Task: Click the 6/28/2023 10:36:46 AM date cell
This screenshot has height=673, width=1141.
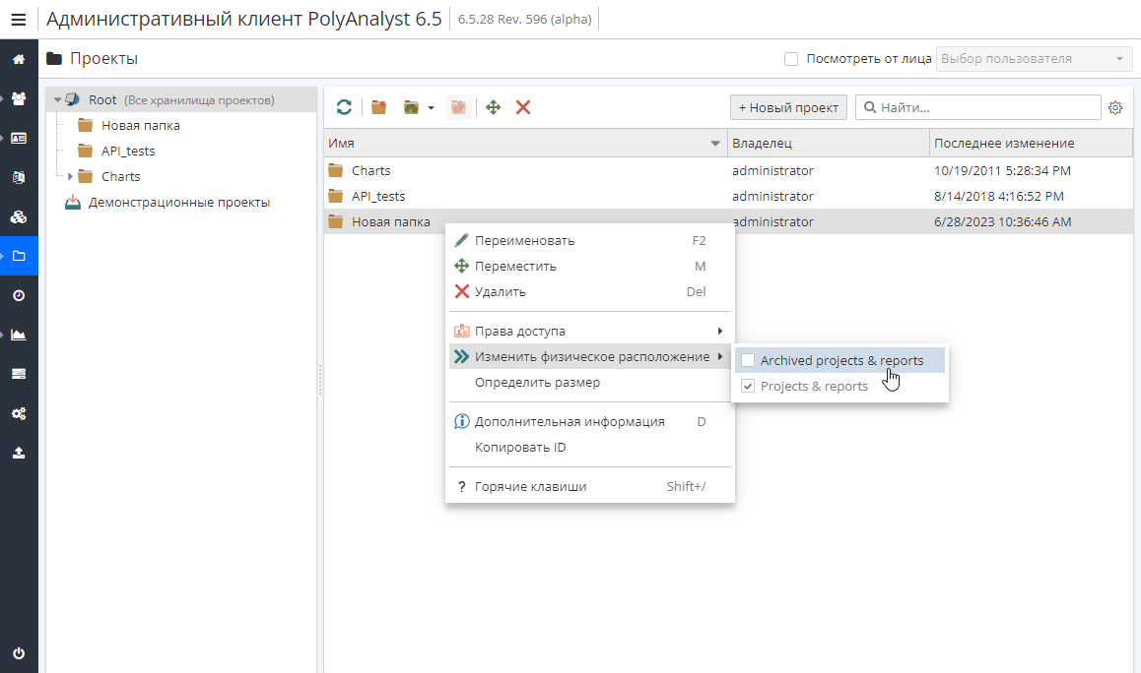Action: click(x=1002, y=221)
